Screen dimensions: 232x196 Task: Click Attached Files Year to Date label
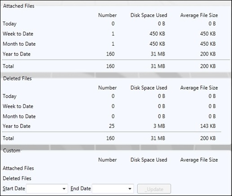point(17,54)
